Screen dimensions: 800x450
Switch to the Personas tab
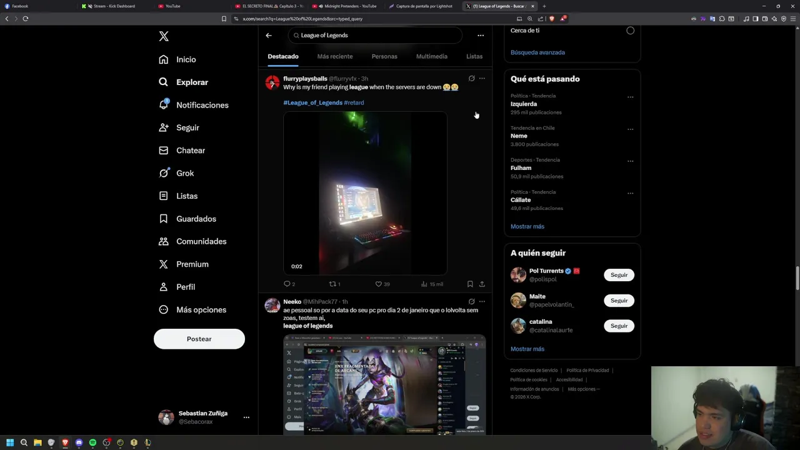click(x=384, y=56)
